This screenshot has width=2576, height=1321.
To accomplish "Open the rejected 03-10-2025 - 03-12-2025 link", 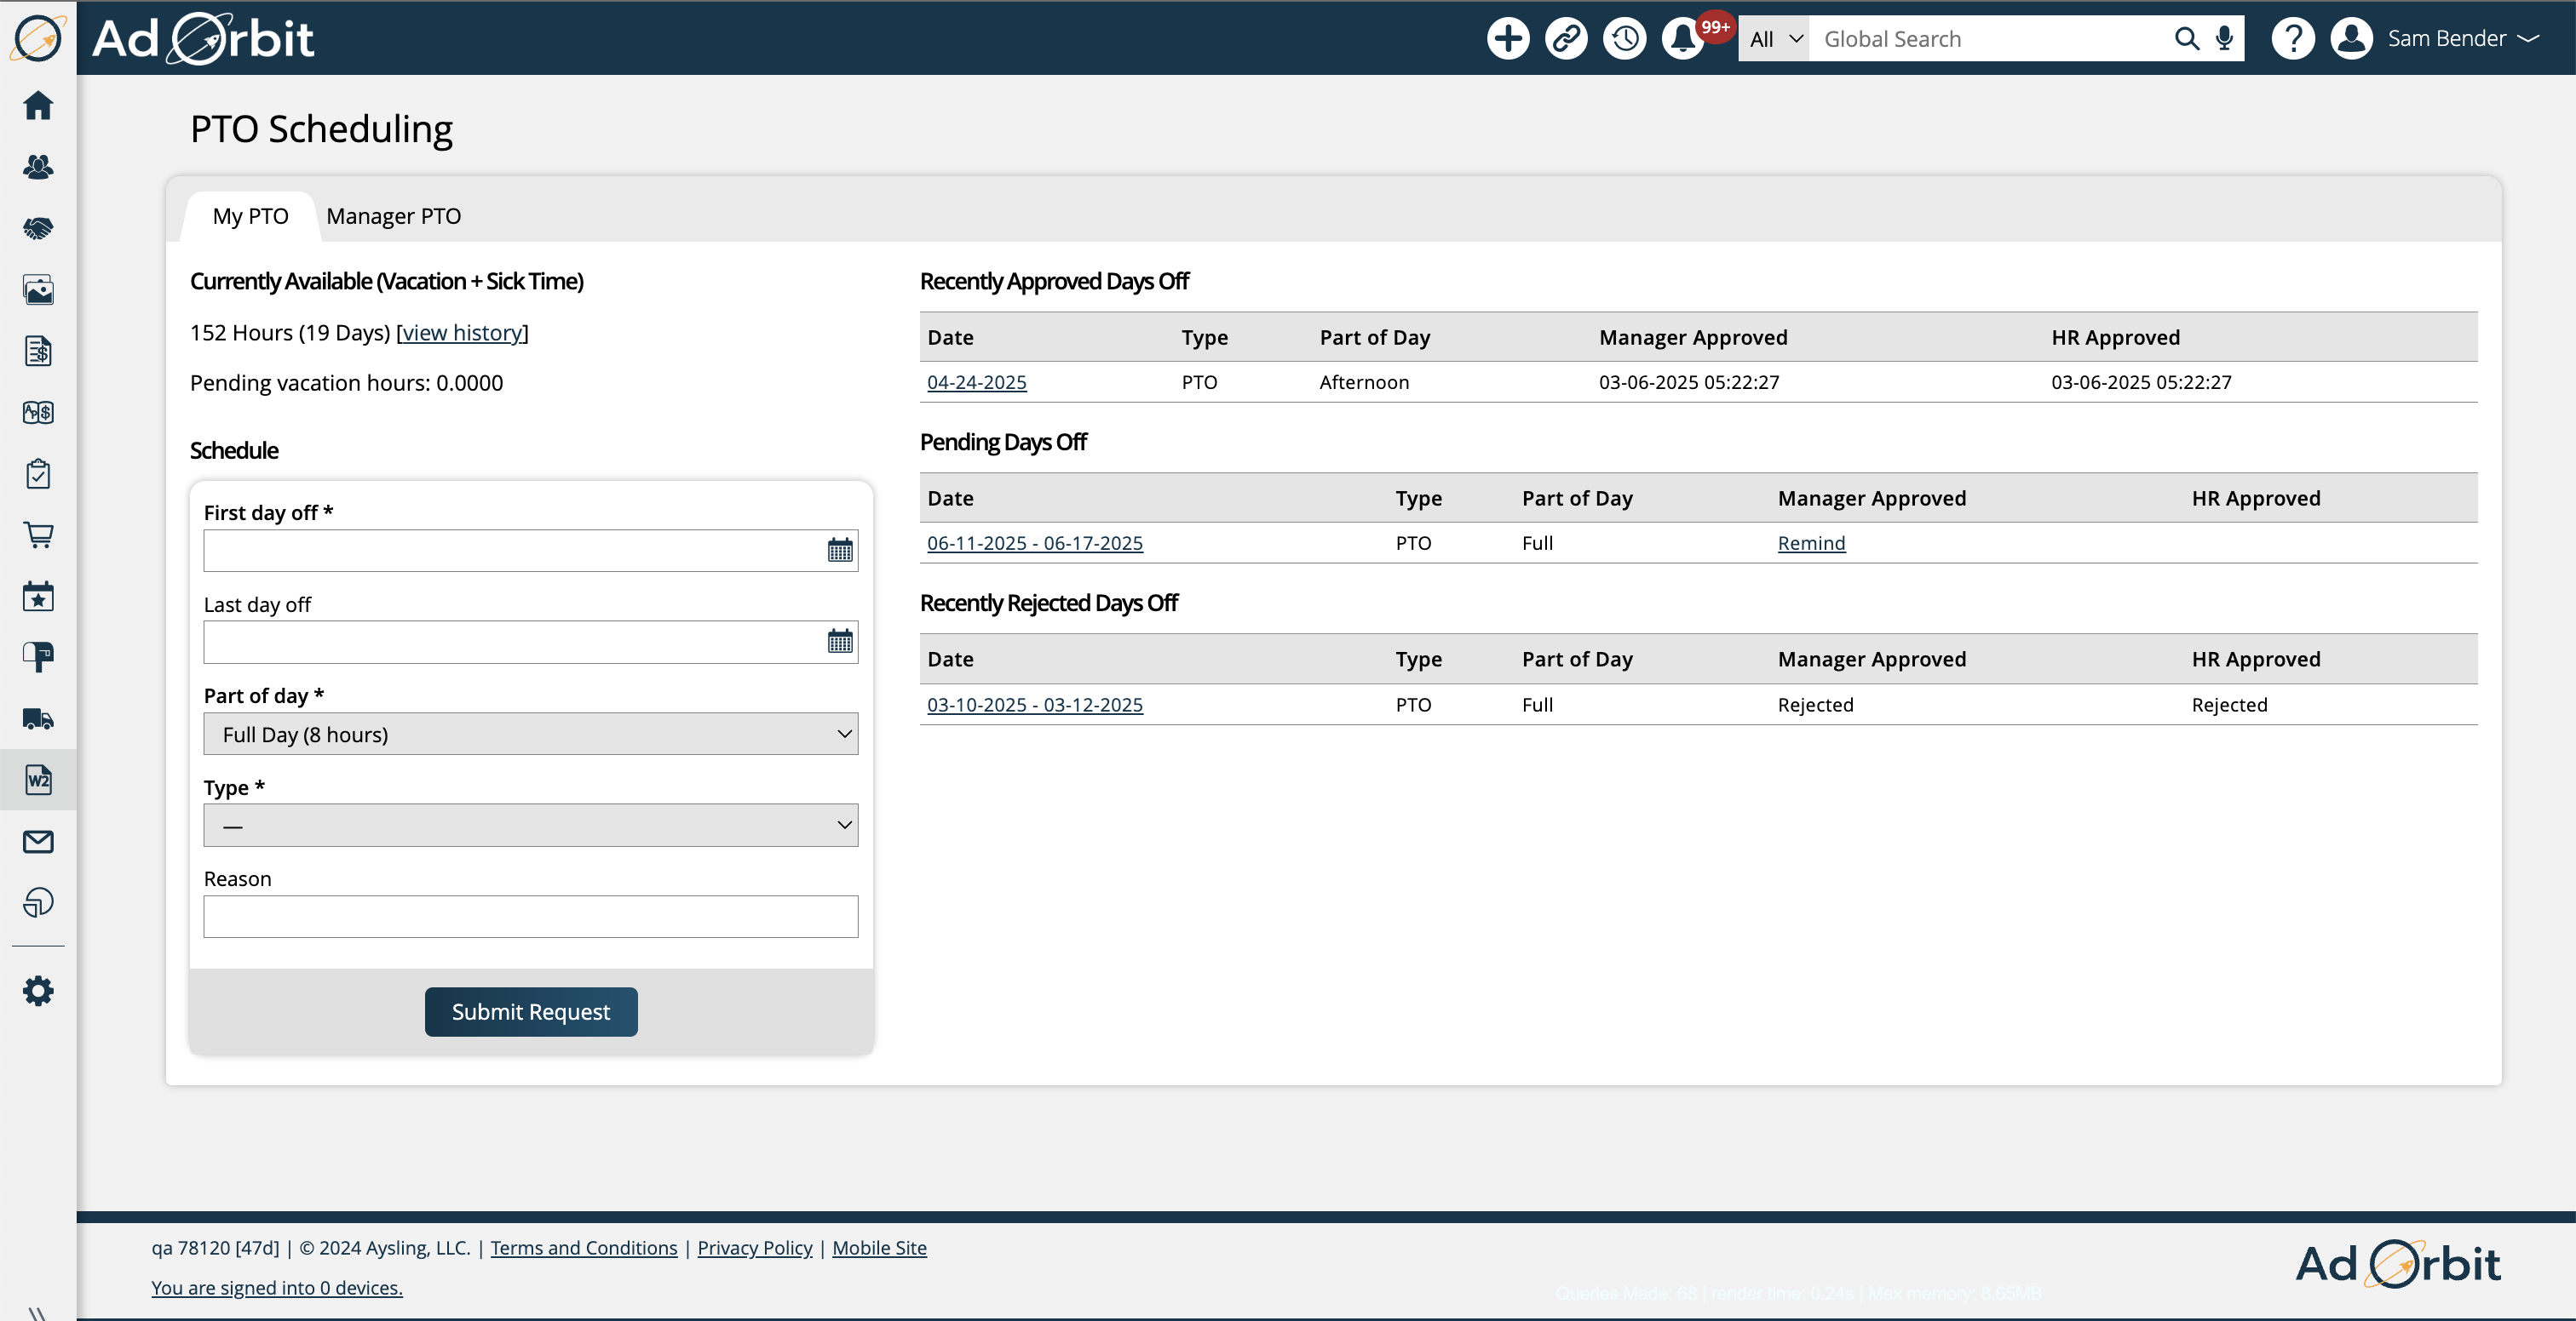I will (x=1035, y=705).
